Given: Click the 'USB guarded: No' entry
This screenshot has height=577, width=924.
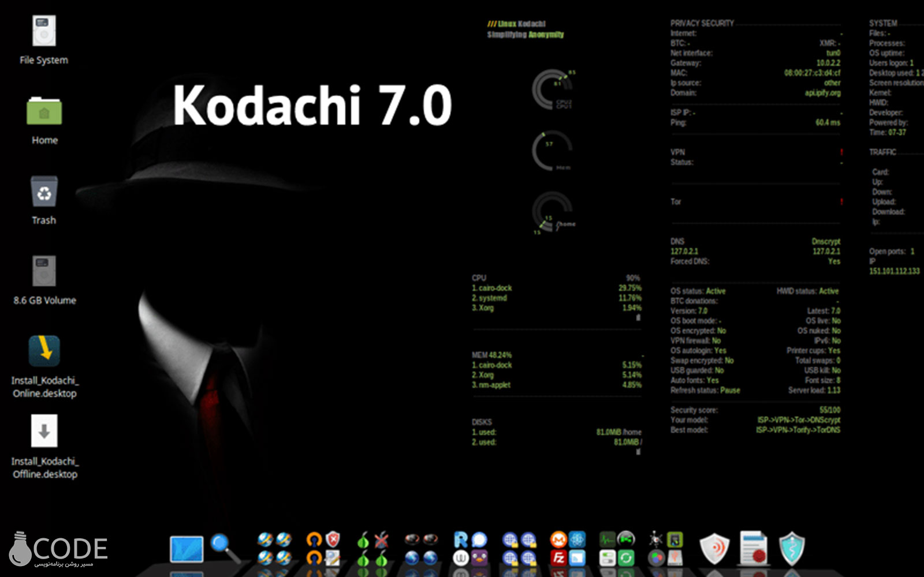Looking at the screenshot, I should [x=697, y=370].
